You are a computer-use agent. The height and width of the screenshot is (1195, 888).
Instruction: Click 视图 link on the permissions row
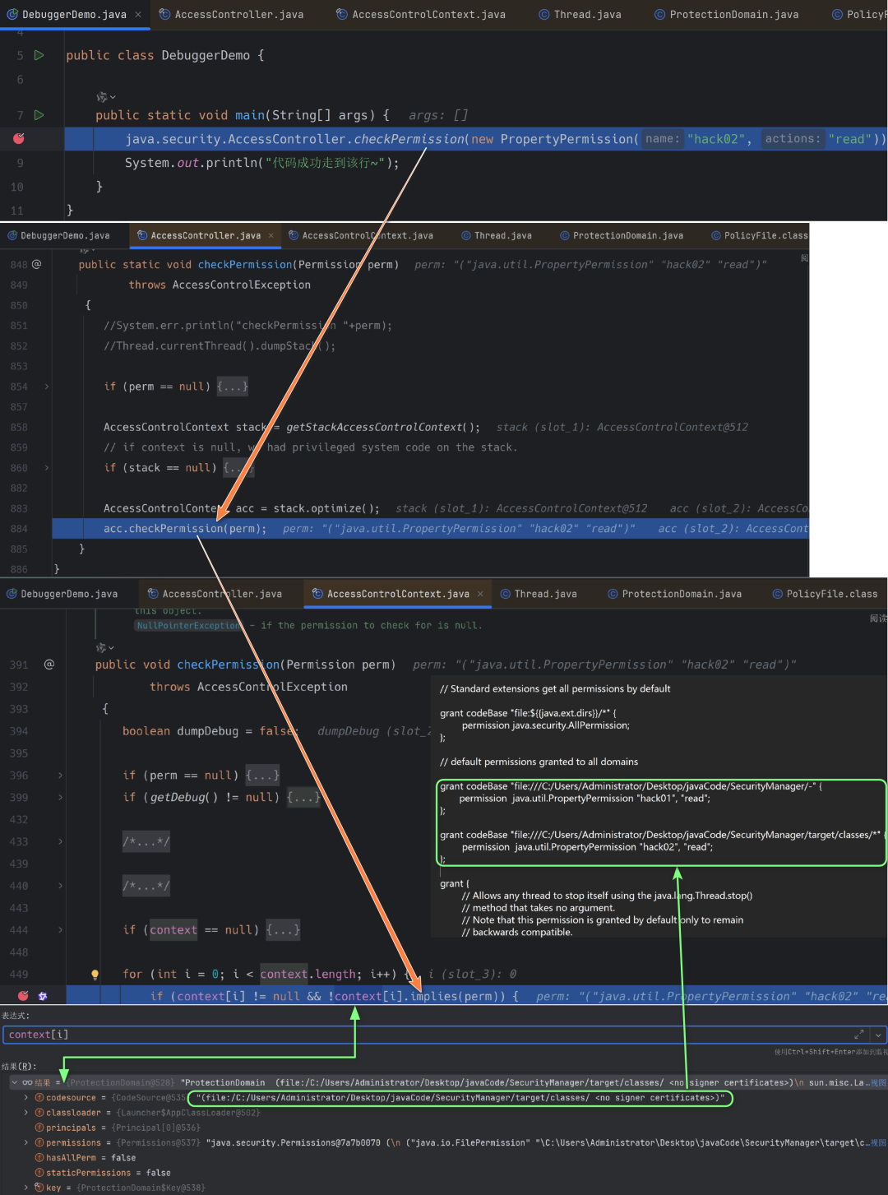[x=878, y=1142]
